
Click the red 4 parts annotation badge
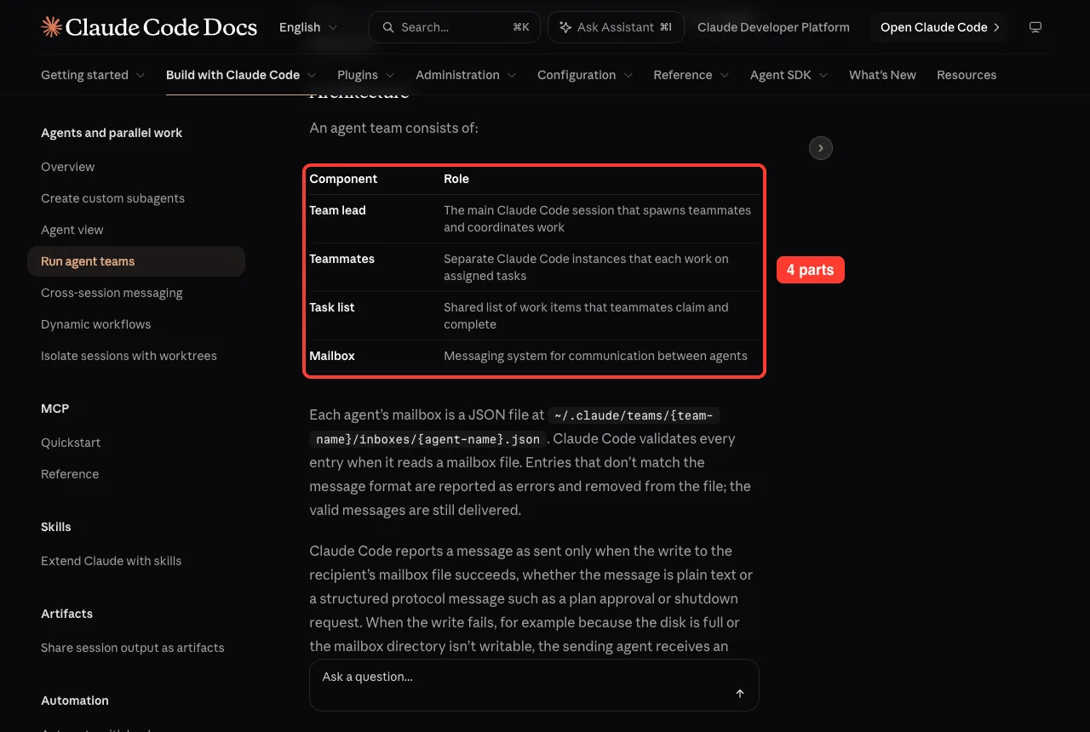click(x=810, y=270)
